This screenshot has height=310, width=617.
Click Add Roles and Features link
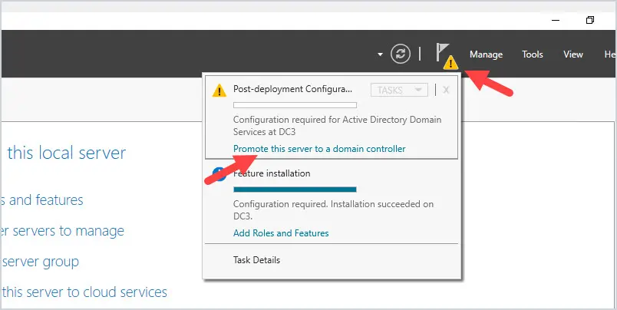(281, 233)
